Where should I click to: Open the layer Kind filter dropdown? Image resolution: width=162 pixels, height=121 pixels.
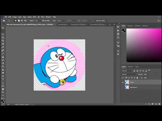tap(127, 71)
